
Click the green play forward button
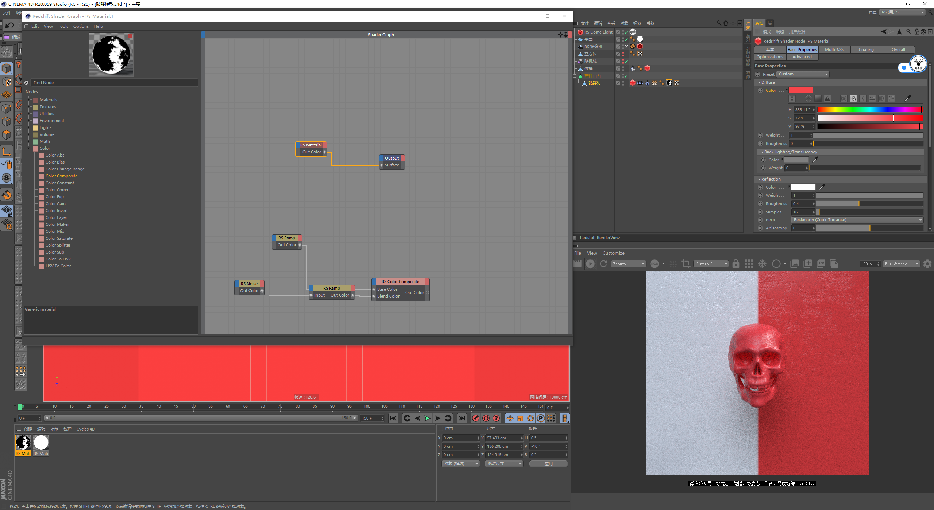tap(427, 418)
